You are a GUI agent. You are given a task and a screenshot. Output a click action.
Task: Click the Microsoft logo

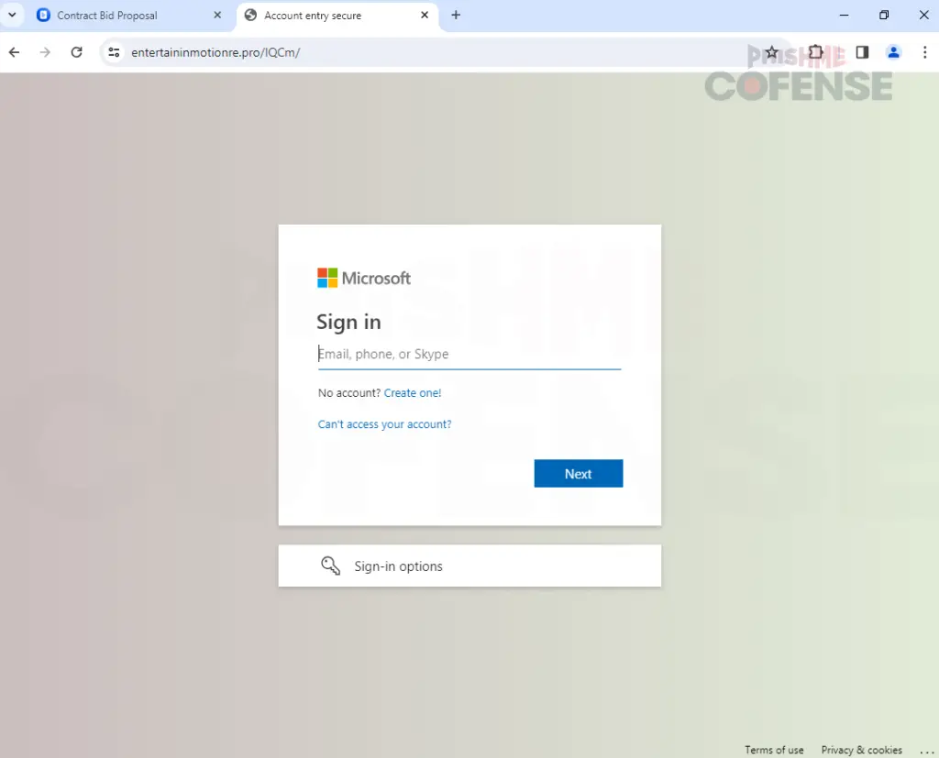(364, 278)
